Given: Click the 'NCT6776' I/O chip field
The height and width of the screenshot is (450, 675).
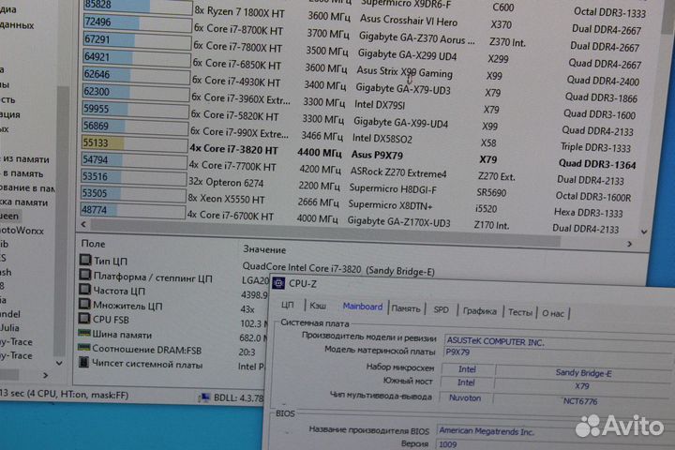Looking at the screenshot, I should tap(580, 401).
